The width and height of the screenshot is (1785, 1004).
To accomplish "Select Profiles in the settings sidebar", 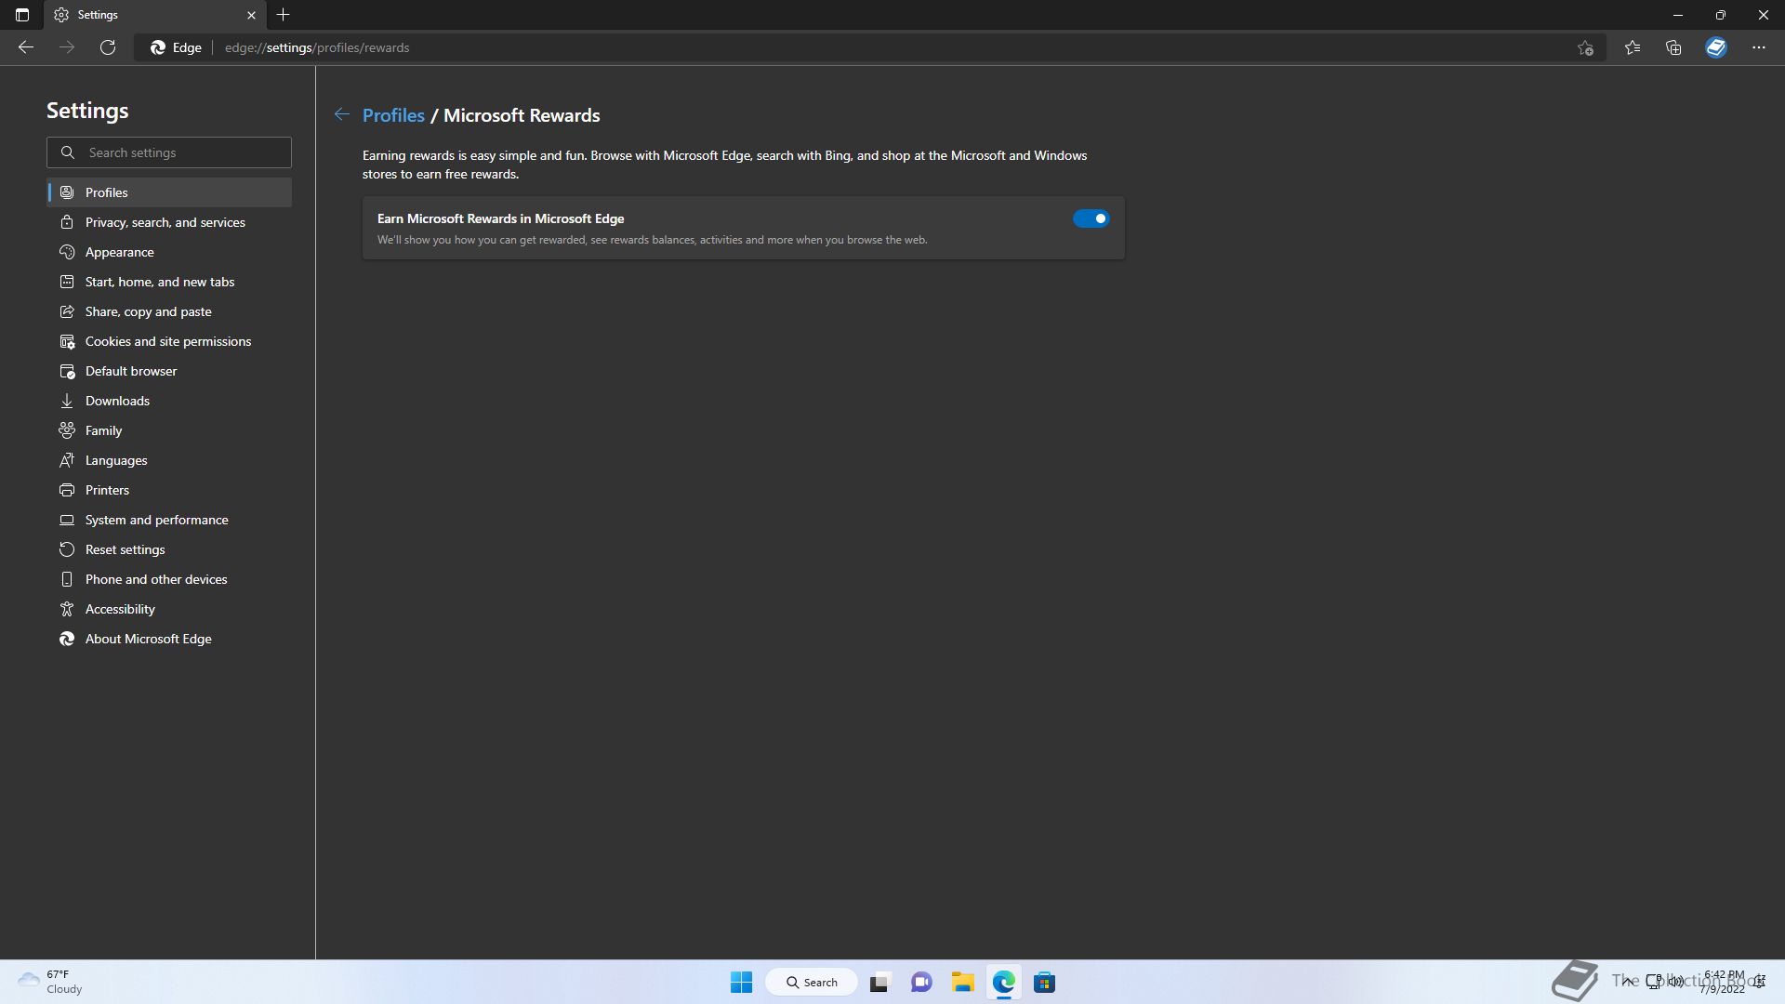I will click(169, 192).
